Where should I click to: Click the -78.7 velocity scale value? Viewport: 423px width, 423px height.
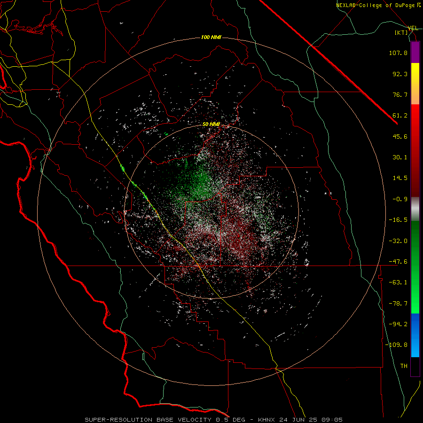398,304
